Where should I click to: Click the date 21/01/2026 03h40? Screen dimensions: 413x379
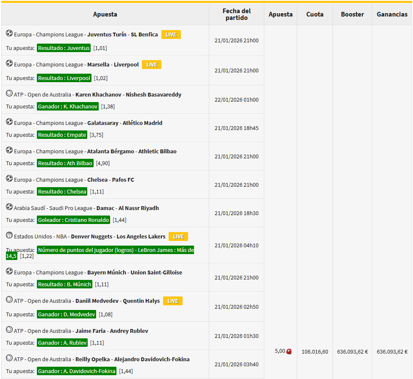pos(236,365)
